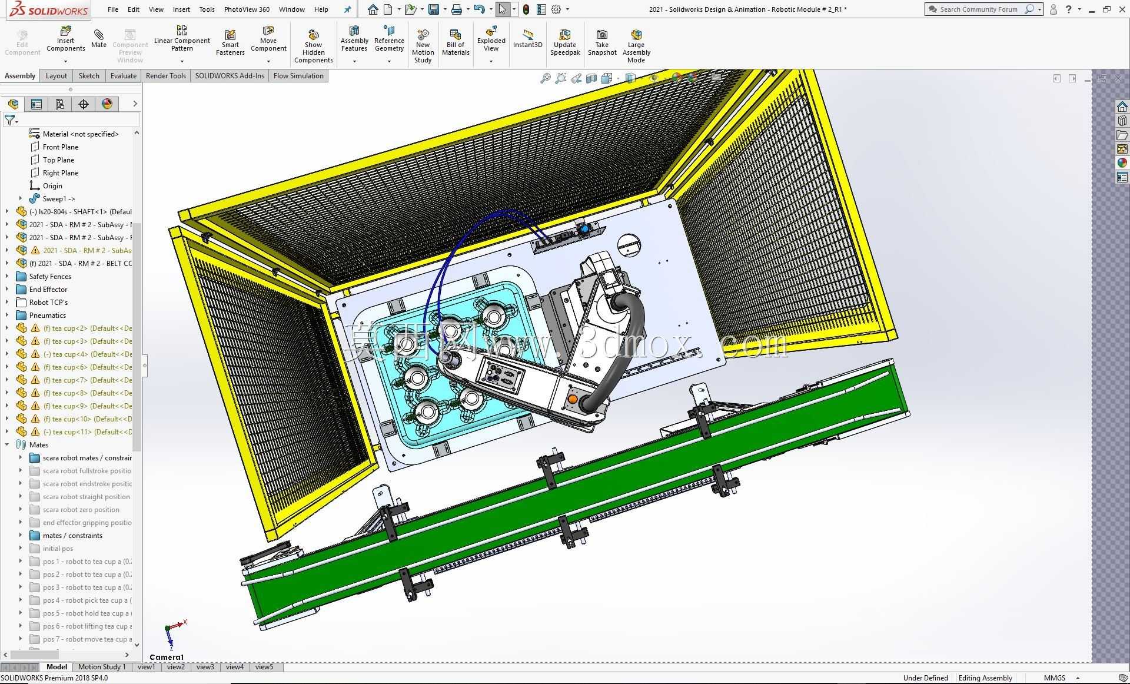The width and height of the screenshot is (1130, 684).
Task: Open the Display Style cube icon
Action: click(x=630, y=78)
